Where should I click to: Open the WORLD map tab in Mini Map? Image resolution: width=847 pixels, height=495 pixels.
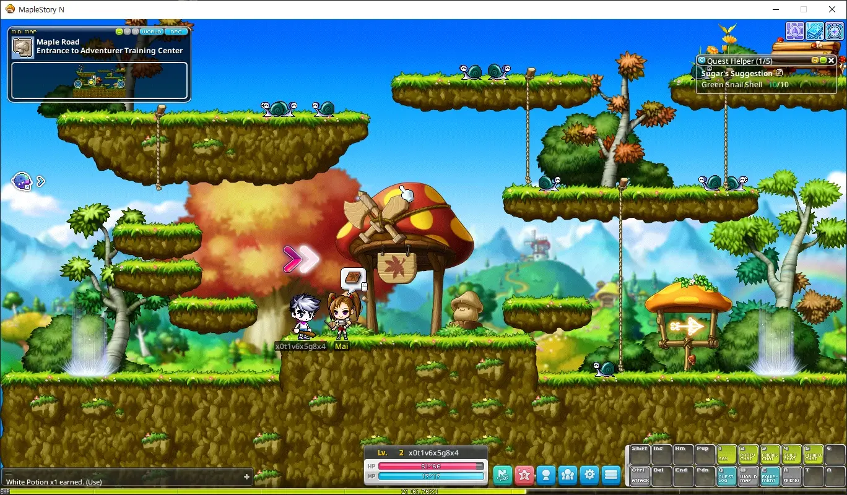coord(152,32)
